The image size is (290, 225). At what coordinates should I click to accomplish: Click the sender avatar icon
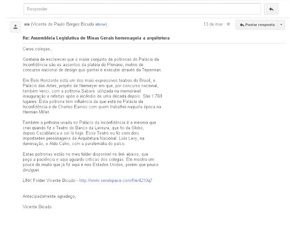pyautogui.click(x=15, y=27)
